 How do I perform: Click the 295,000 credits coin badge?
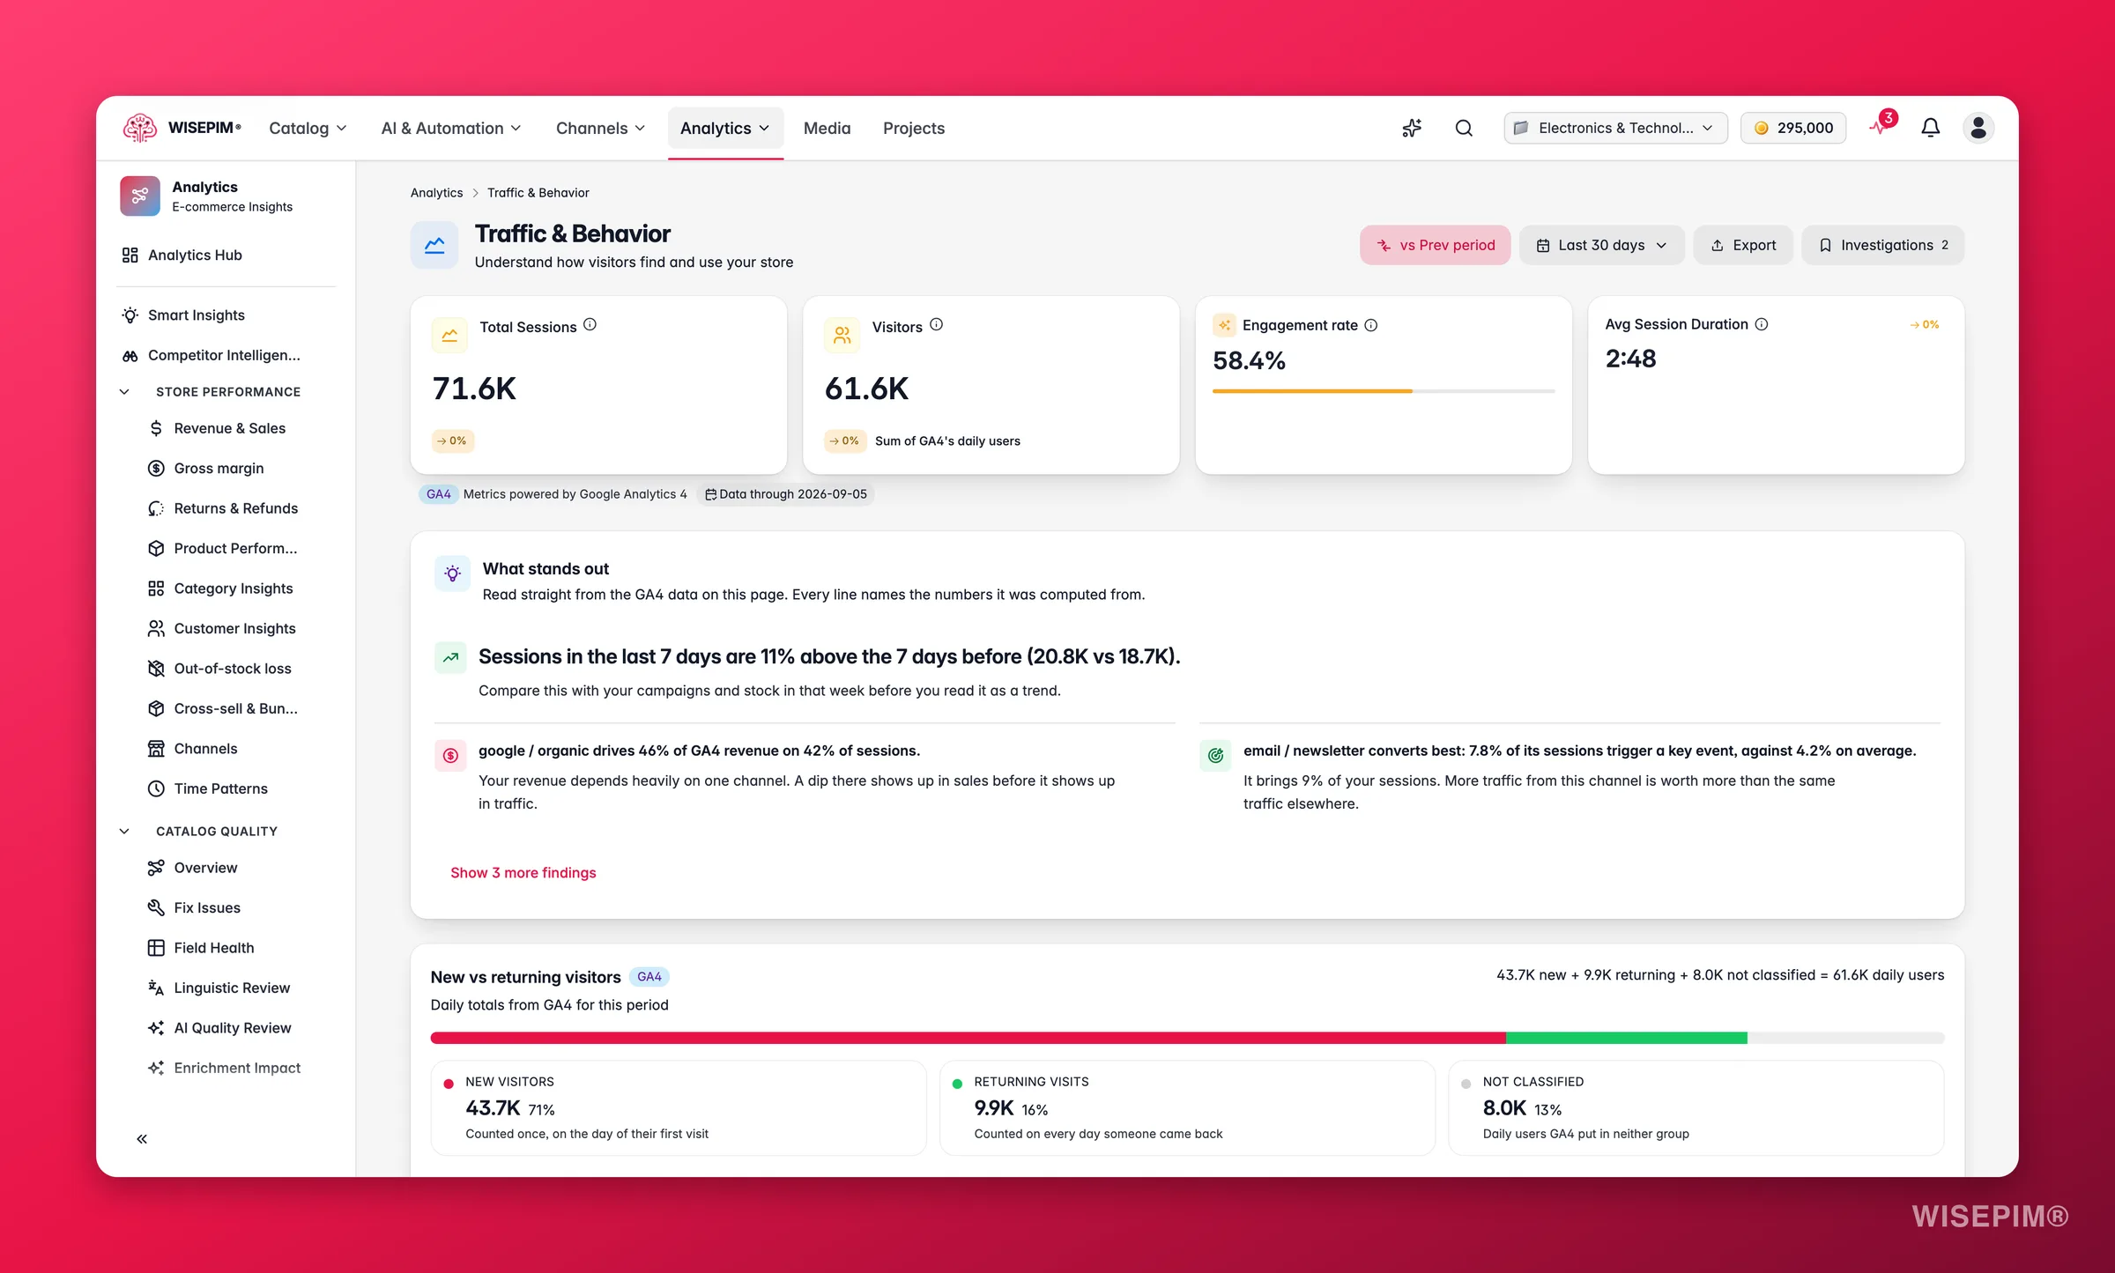click(x=1792, y=128)
